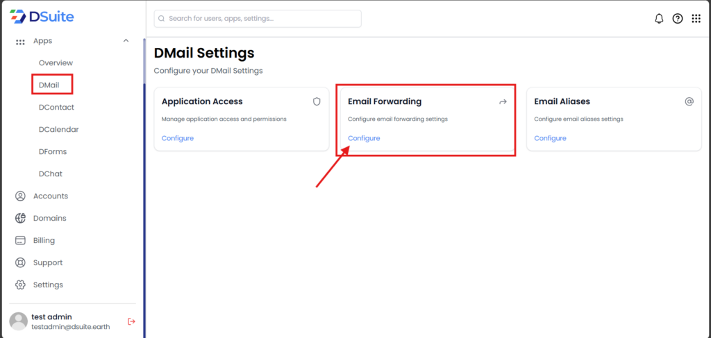Click Configure under Application Access
Image resolution: width=711 pixels, height=338 pixels.
coord(178,138)
